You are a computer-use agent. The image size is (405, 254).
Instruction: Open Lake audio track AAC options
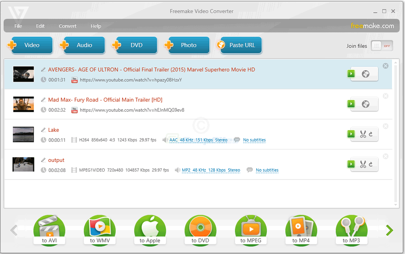point(198,140)
